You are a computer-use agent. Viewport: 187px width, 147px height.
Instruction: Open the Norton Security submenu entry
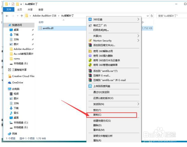click(114, 41)
